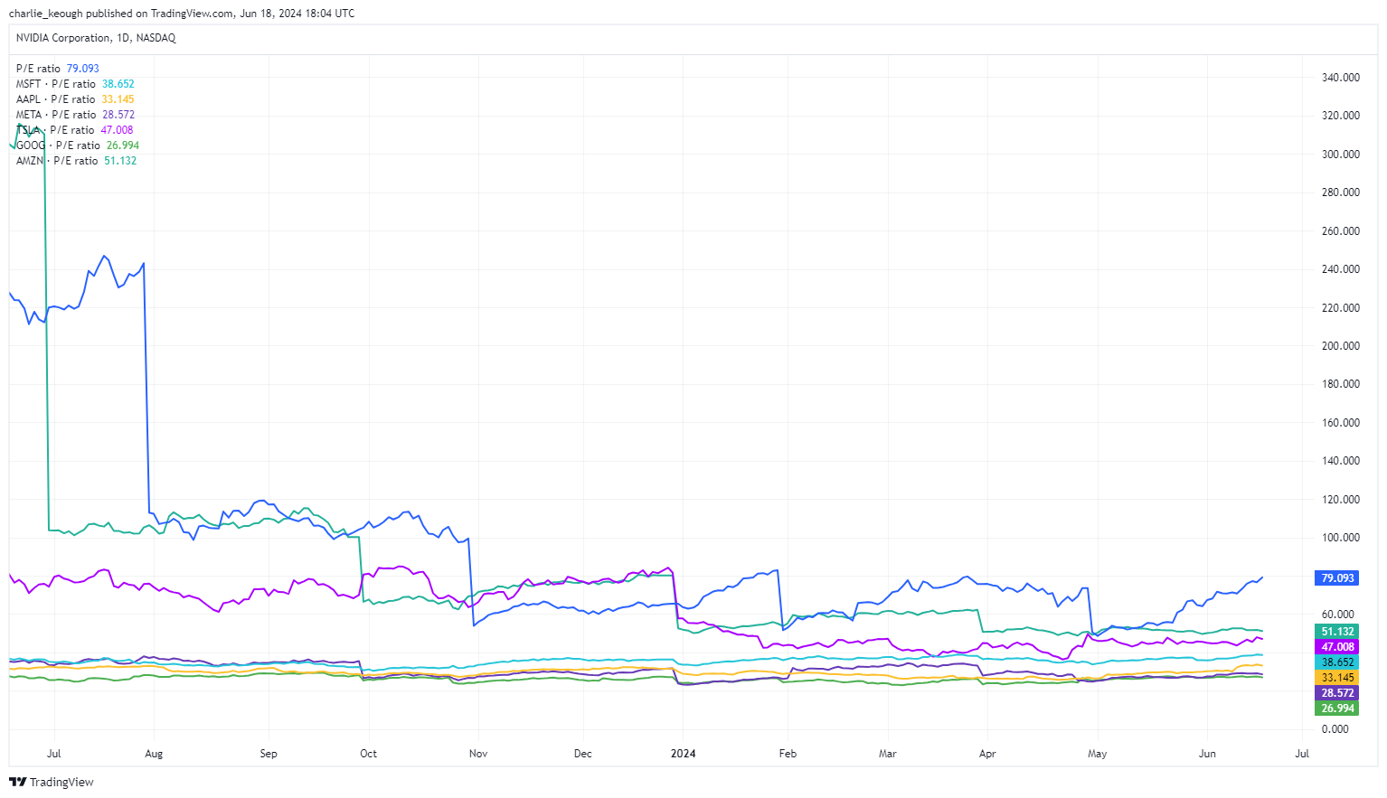This screenshot has width=1387, height=798.
Task: Click the 0.000 y-axis value
Action: coord(1335,729)
